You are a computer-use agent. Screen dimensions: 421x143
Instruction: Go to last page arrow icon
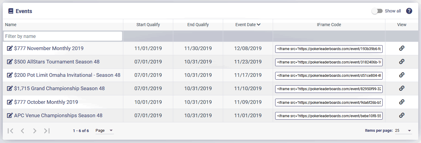pos(47,131)
